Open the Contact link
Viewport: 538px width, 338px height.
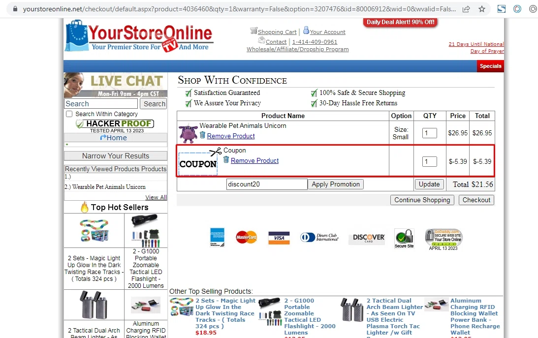[276, 42]
